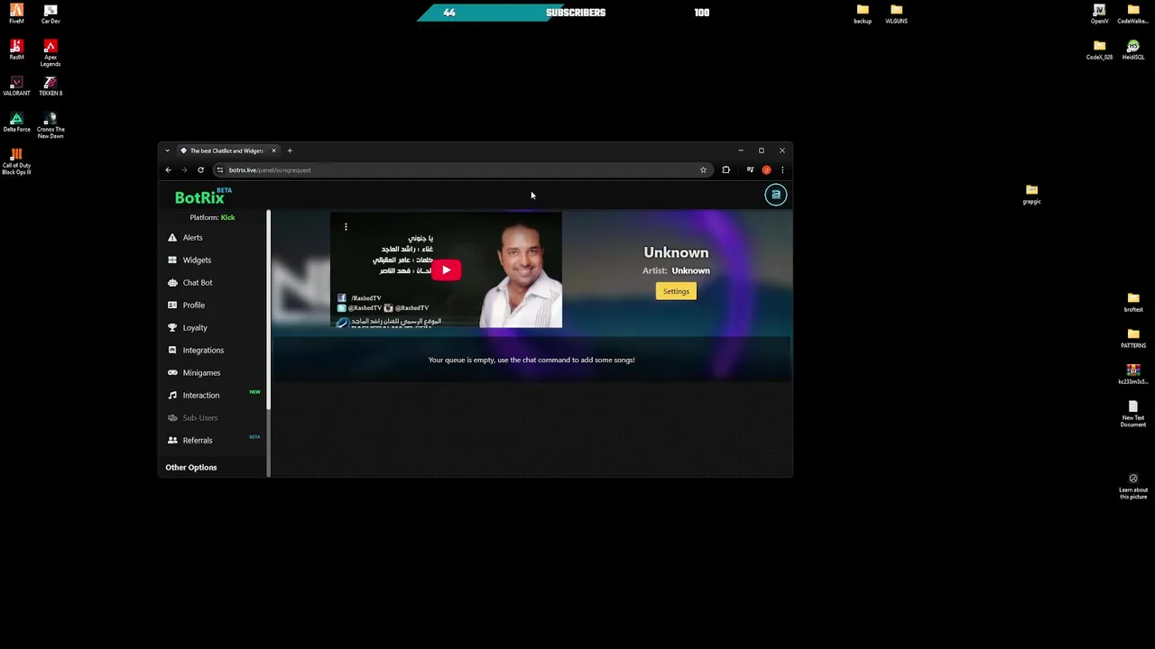Open the tab search dropdown arrow
The width and height of the screenshot is (1155, 649).
(x=167, y=151)
